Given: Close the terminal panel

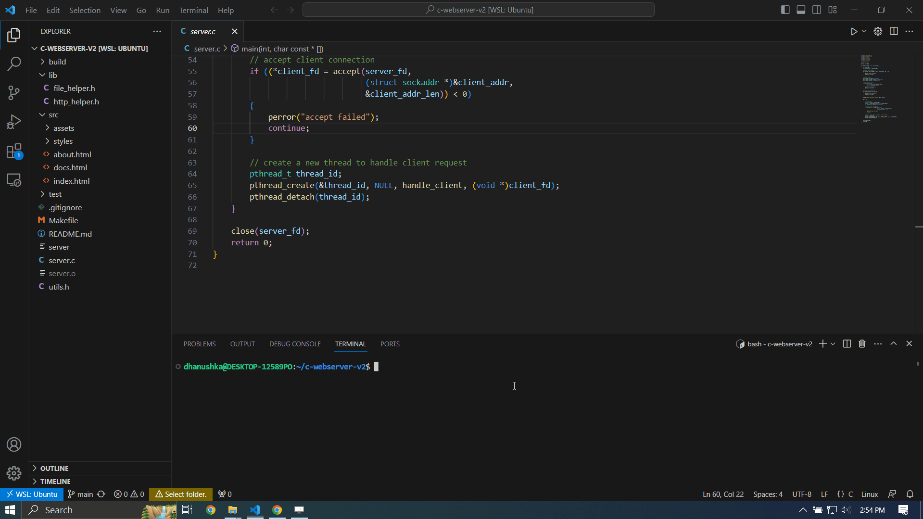Looking at the screenshot, I should [909, 344].
